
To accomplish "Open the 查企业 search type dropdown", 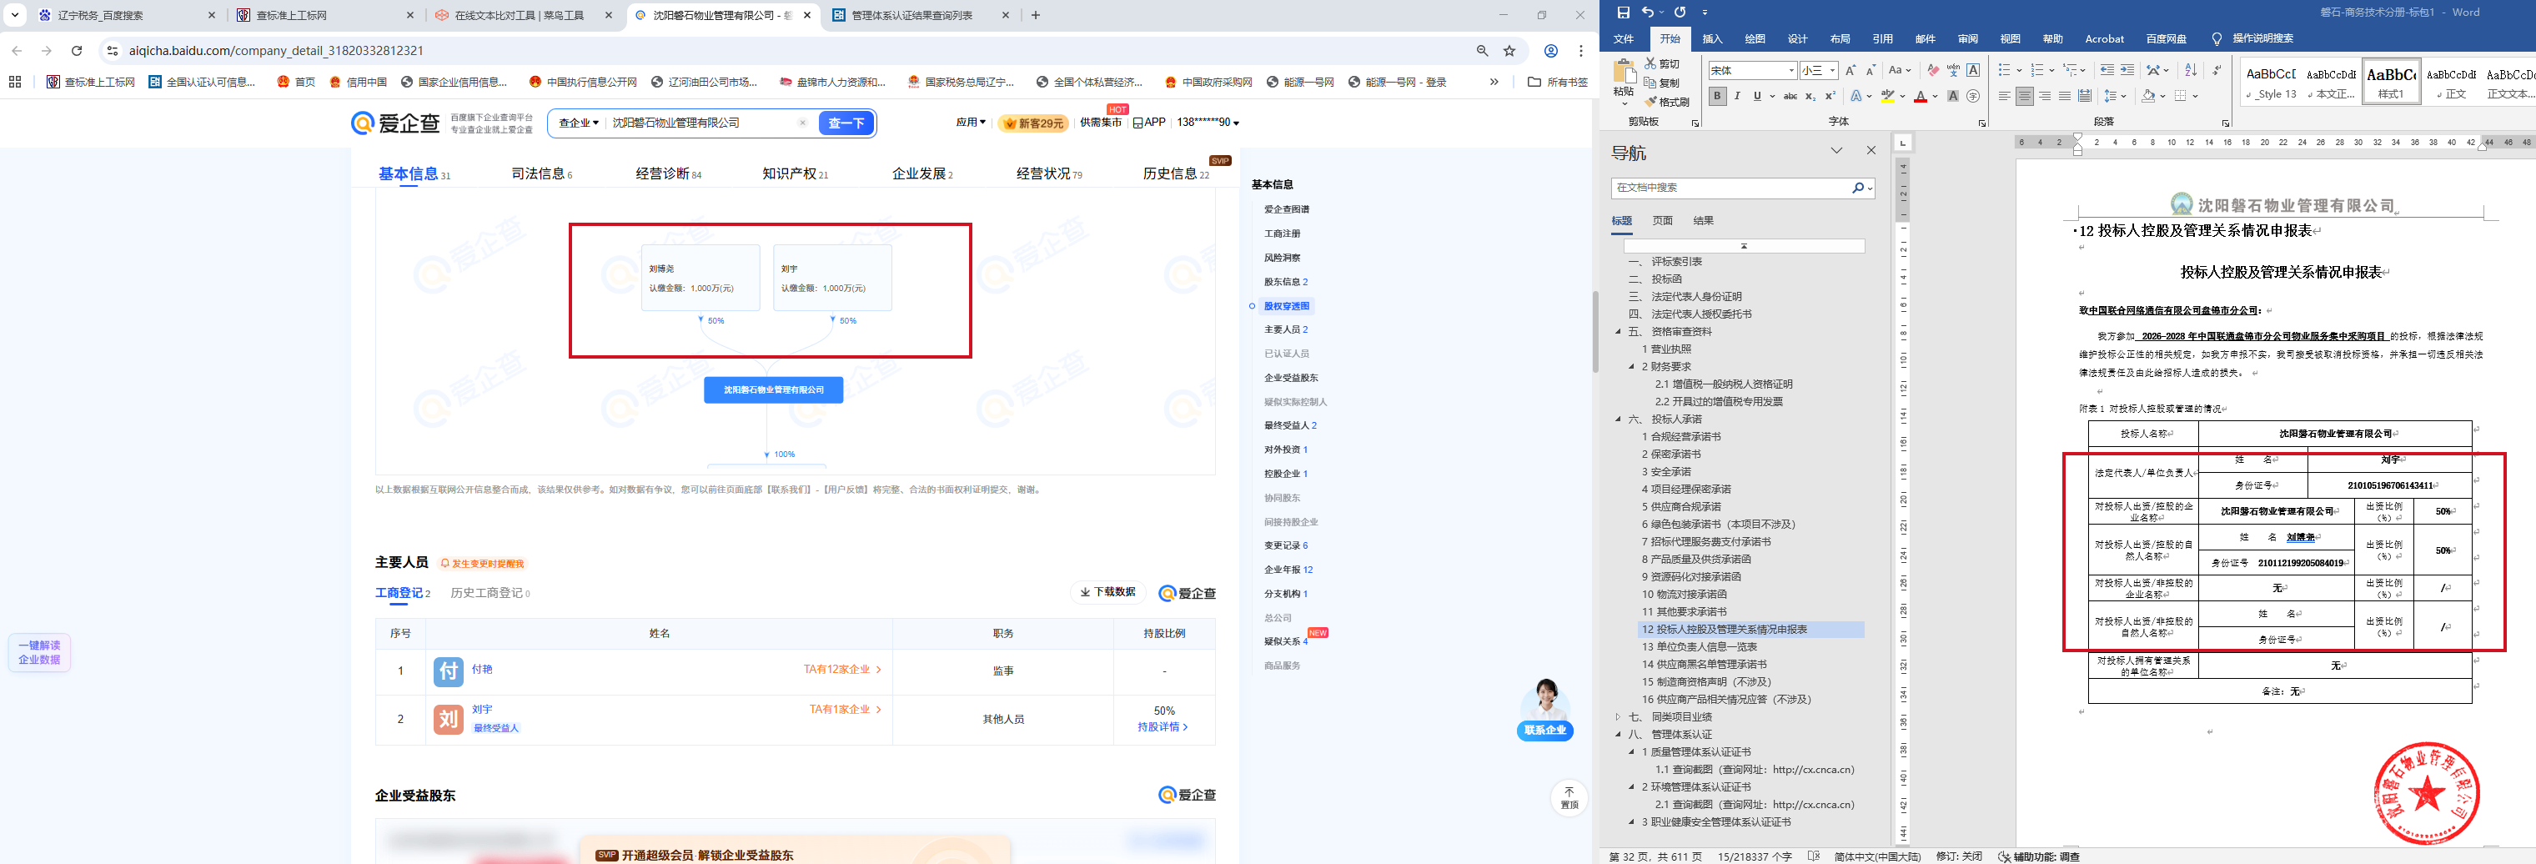I will click(x=578, y=123).
